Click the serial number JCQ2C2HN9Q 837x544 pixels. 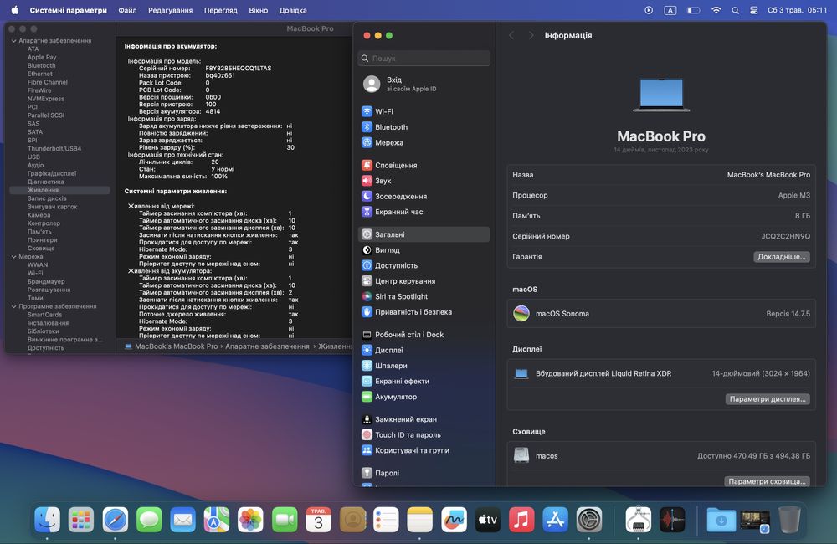[785, 236]
